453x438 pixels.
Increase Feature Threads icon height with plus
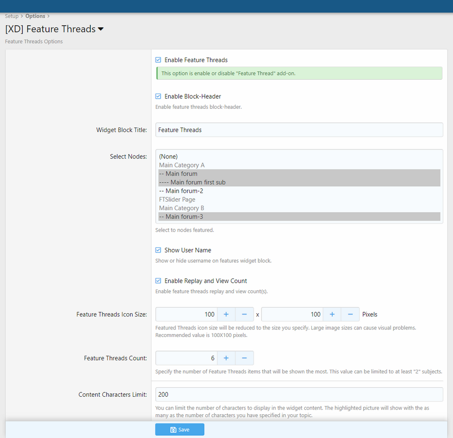[x=332, y=314]
